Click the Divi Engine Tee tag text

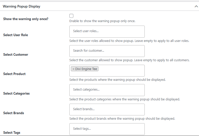pyautogui.click(x=86, y=69)
